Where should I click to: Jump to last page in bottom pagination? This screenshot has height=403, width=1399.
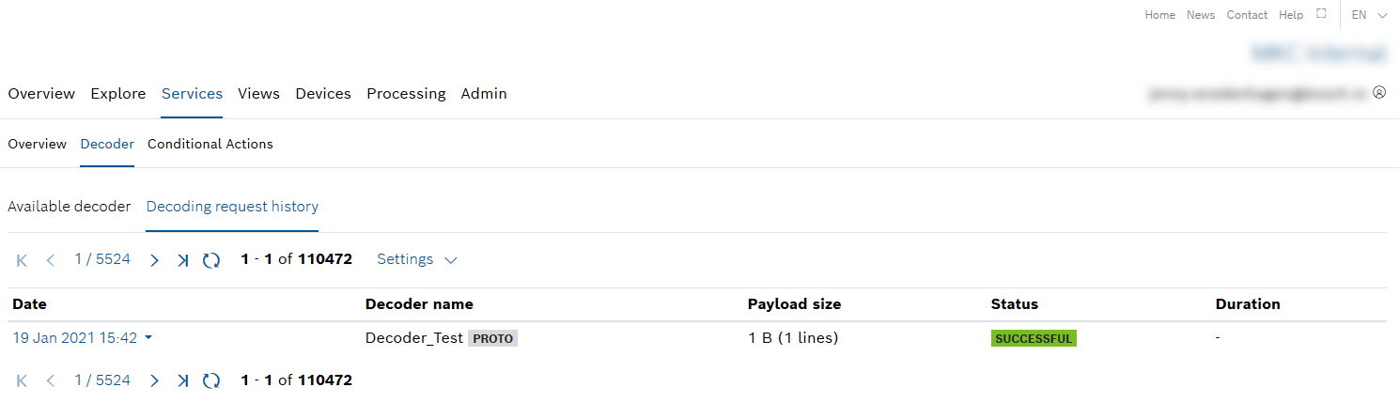coord(182,380)
